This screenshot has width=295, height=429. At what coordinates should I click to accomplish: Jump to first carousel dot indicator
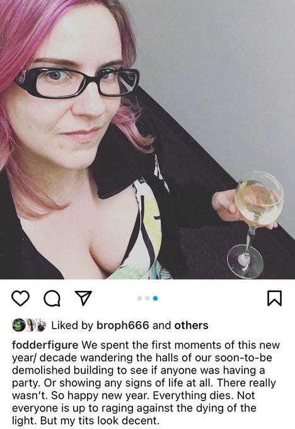click(x=139, y=298)
